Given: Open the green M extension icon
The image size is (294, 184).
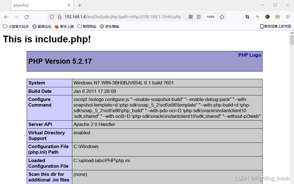Looking at the screenshot, I should click(278, 17).
